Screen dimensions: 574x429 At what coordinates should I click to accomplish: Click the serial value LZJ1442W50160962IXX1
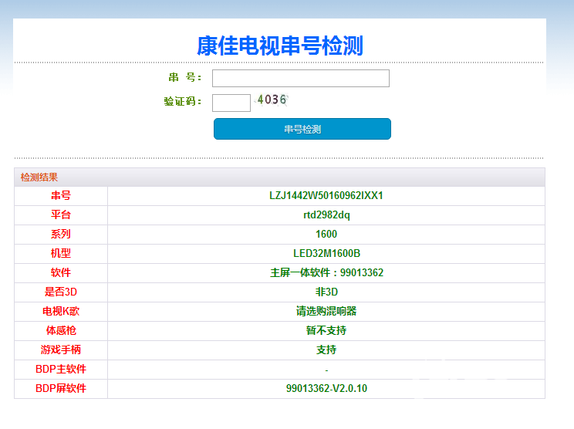click(x=326, y=196)
